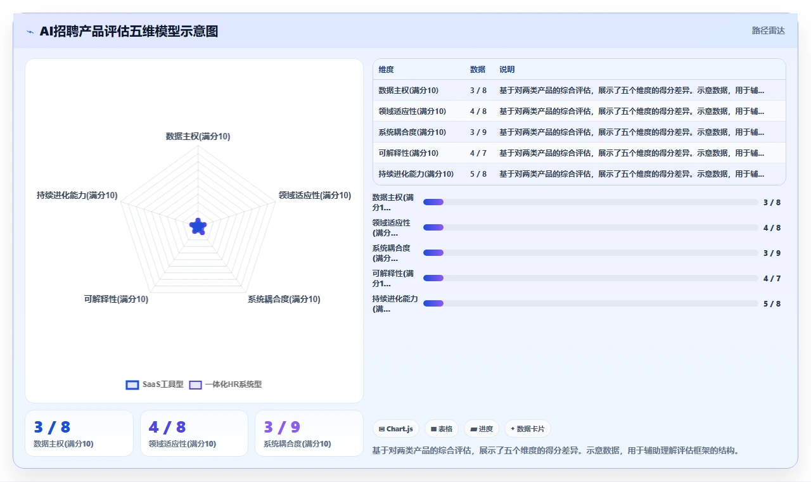This screenshot has width=811, height=482.
Task: Click the radar icon beside the page title
Action: point(30,31)
